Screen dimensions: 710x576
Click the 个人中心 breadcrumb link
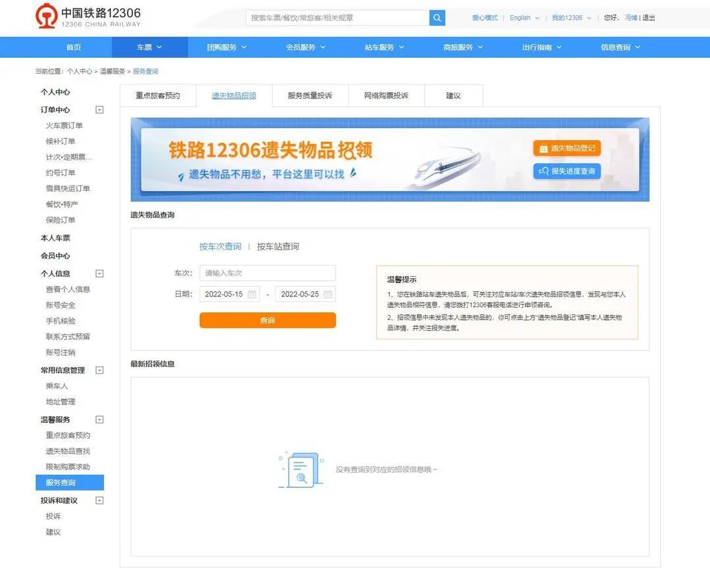(80, 71)
